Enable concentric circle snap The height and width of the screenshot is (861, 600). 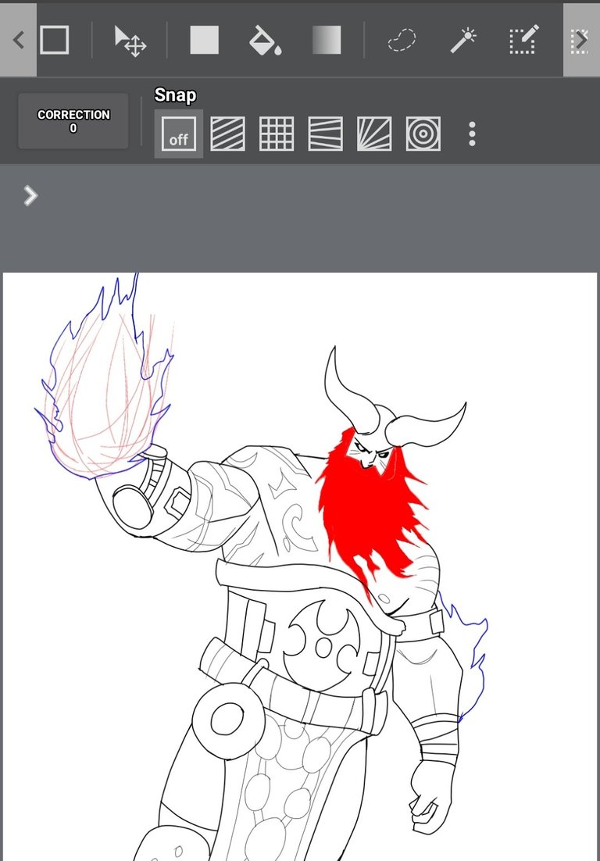tap(423, 134)
